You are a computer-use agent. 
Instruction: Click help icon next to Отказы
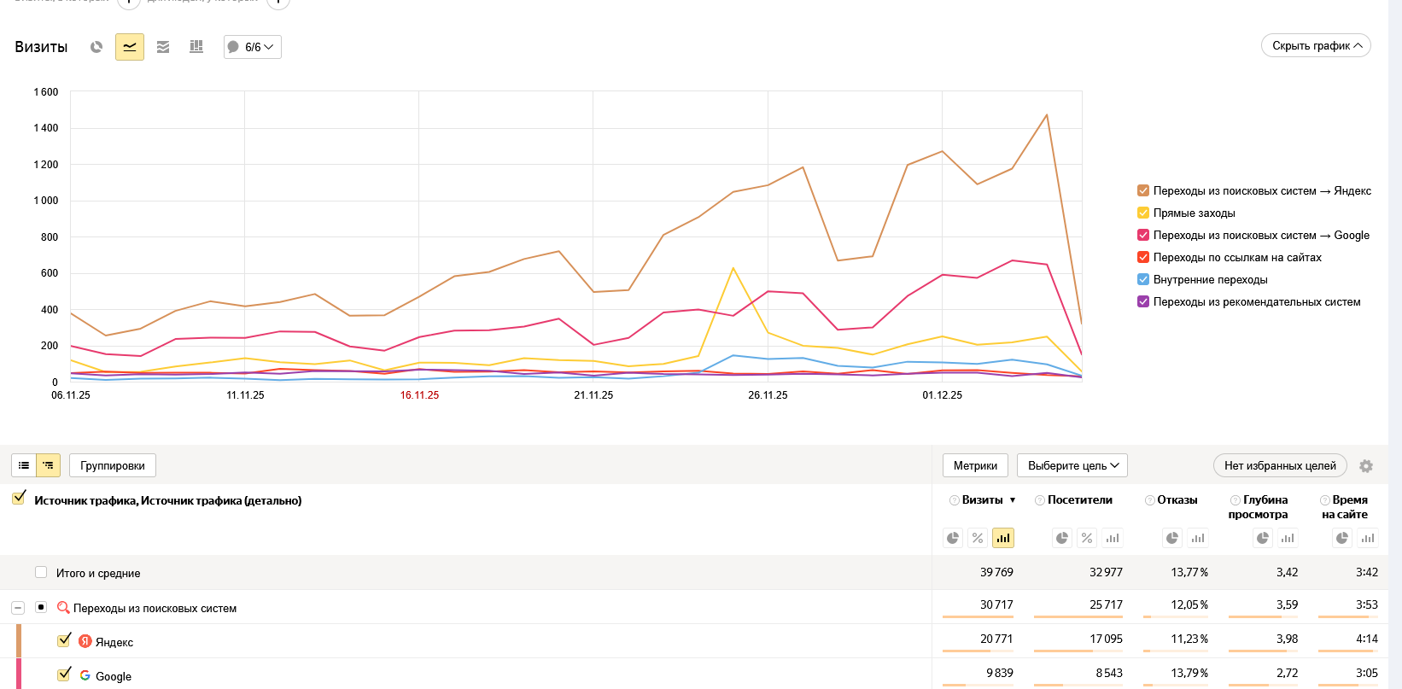coord(1150,500)
